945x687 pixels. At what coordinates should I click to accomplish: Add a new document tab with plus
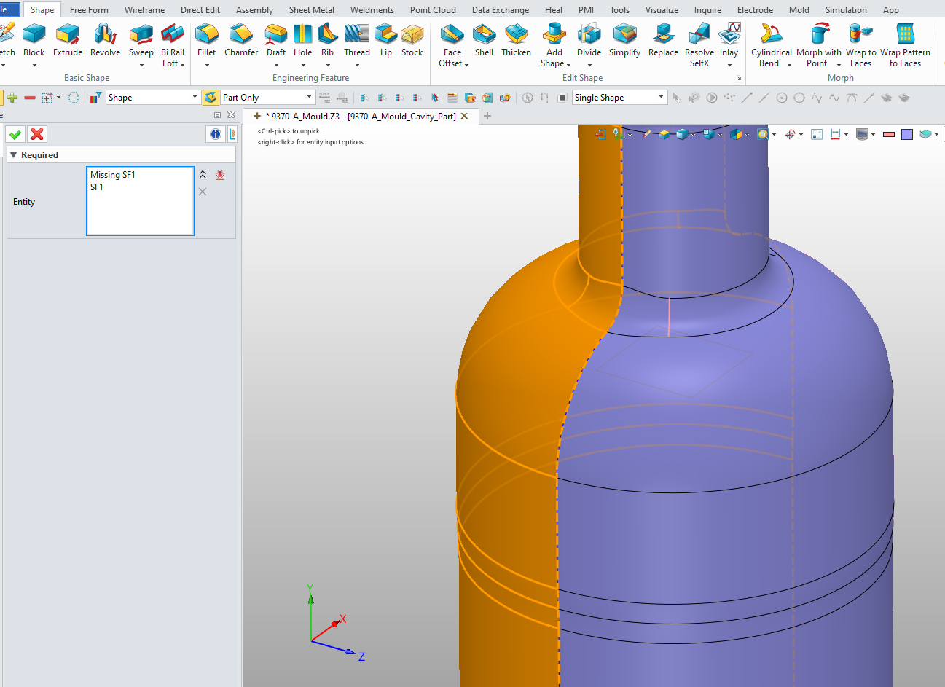click(487, 116)
